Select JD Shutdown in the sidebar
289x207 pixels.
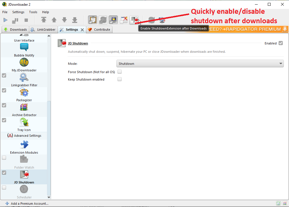pyautogui.click(x=24, y=177)
